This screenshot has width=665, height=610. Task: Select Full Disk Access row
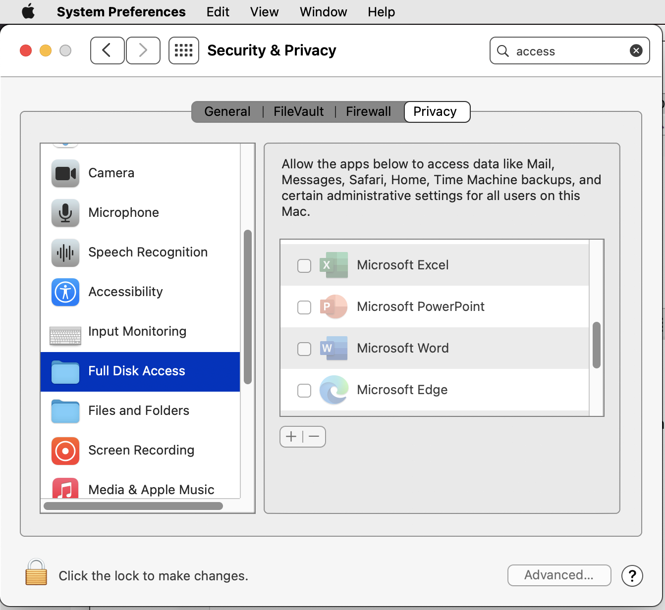click(x=140, y=372)
